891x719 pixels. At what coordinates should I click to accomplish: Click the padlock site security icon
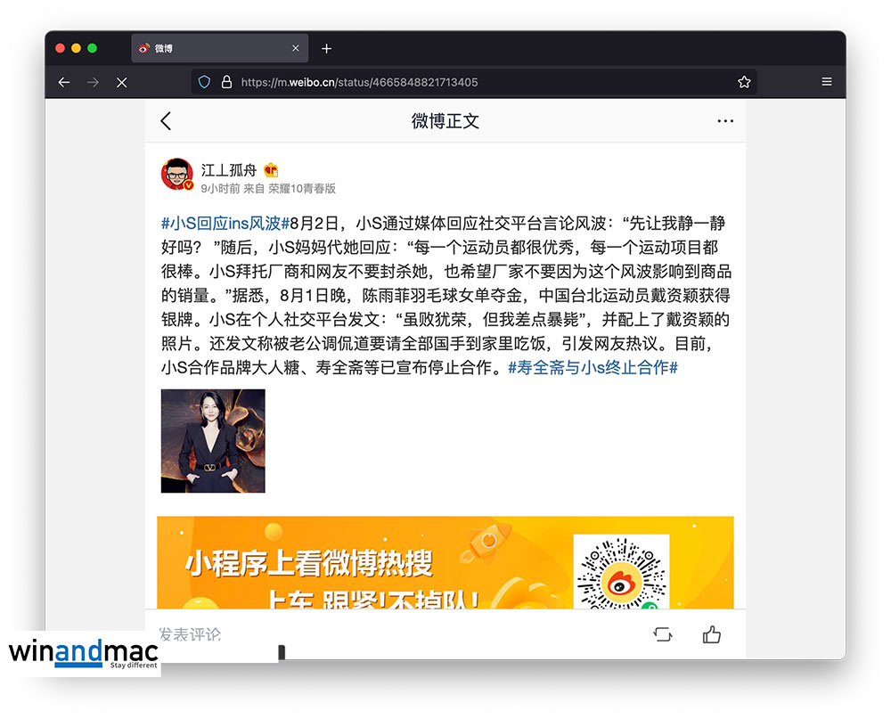tap(226, 82)
